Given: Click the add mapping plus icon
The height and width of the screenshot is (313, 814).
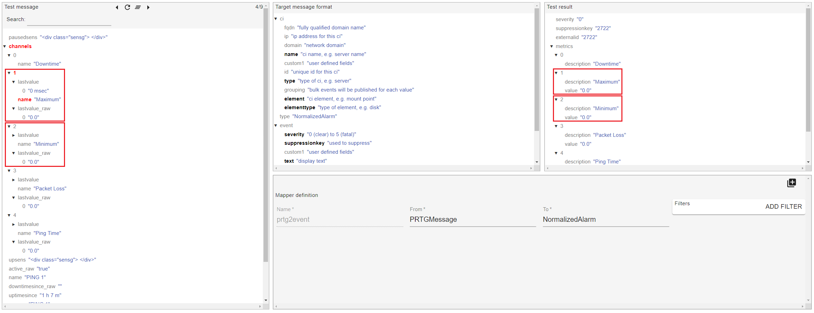Looking at the screenshot, I should 791,183.
